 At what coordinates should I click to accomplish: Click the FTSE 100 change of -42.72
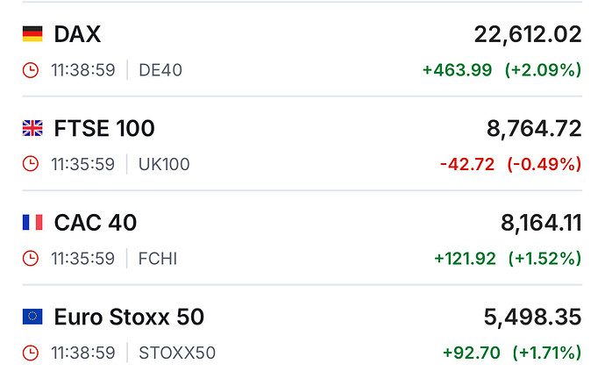[467, 164]
